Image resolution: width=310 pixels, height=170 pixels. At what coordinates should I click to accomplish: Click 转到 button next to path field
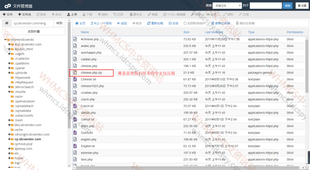[59, 23]
